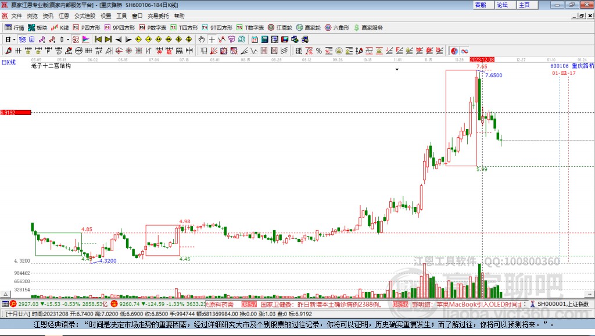595x336 pixels.
Task: Click the save diskette icon
Action: (285, 40)
